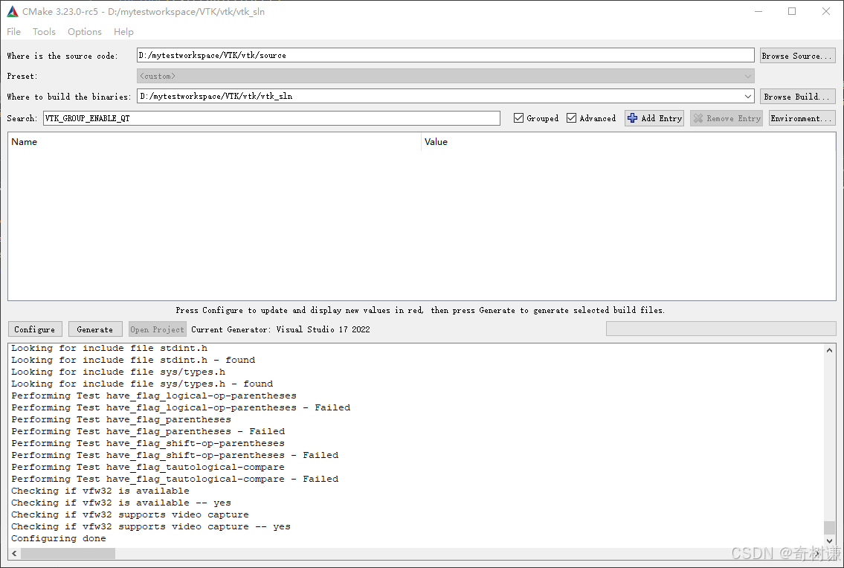Open the build binaries path dropdown arrow
This screenshot has height=568, width=844.
[747, 97]
